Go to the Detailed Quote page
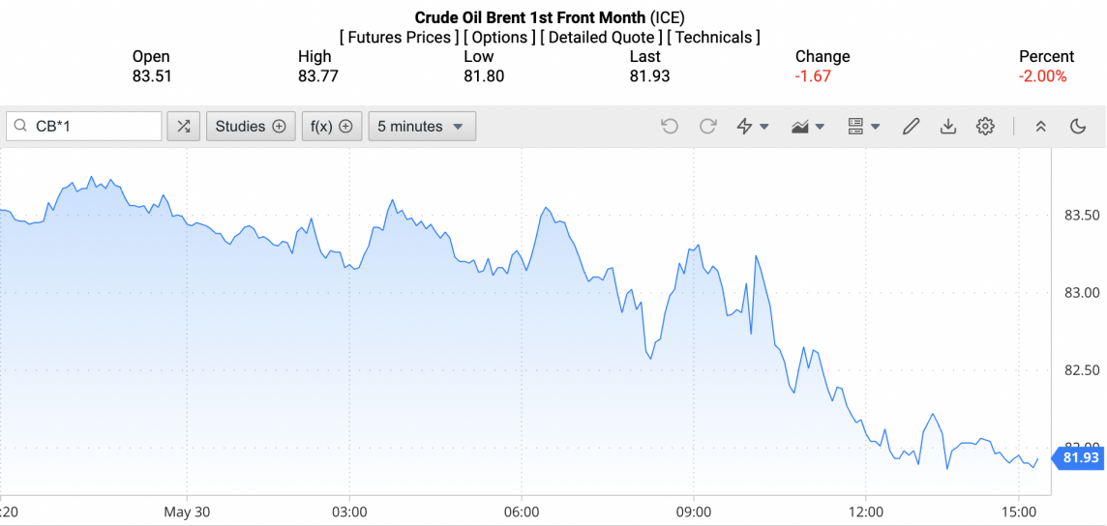1107x526 pixels. (601, 38)
